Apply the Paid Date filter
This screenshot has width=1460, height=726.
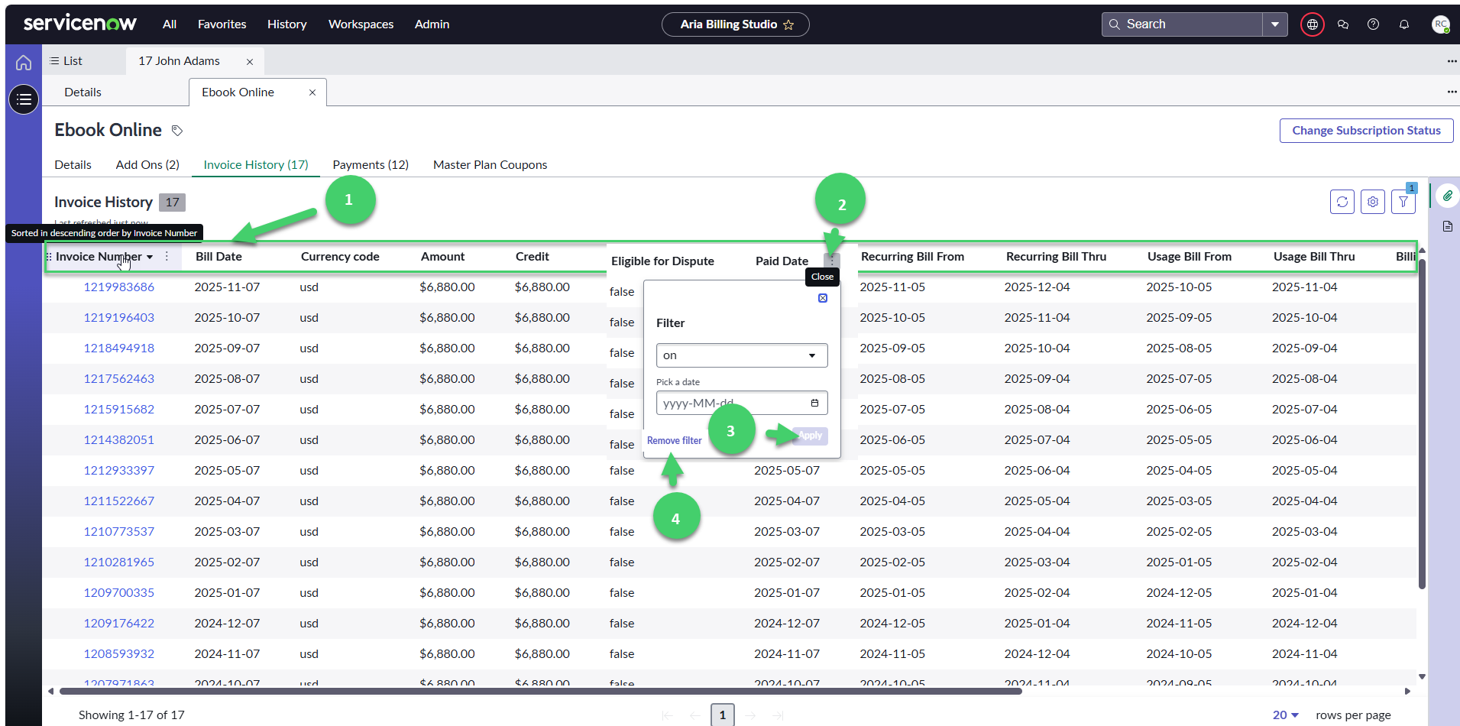point(811,436)
